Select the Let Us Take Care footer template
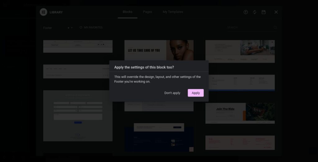This screenshot has width=318, height=162. [159, 50]
